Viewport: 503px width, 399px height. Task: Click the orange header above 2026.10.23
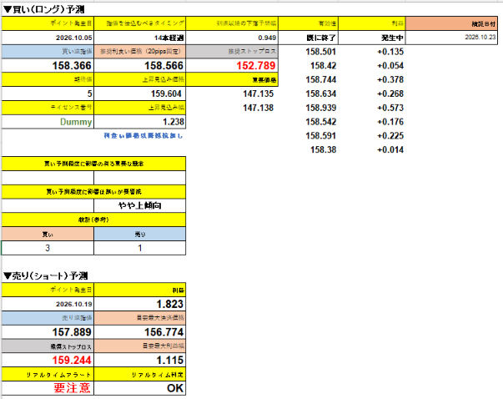(451, 23)
